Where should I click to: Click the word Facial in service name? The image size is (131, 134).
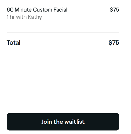(x=60, y=10)
